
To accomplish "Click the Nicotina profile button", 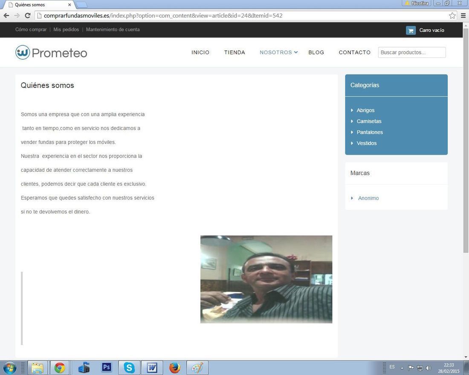I will (417, 3).
